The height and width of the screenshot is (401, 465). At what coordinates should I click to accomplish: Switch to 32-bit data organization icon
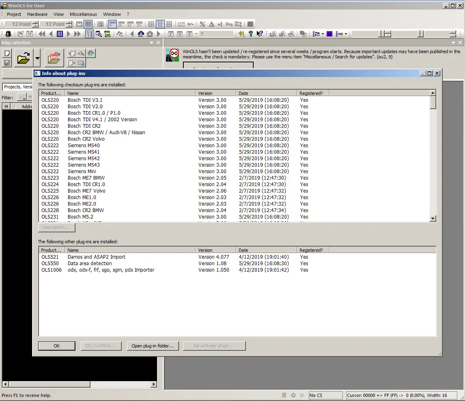click(x=130, y=24)
